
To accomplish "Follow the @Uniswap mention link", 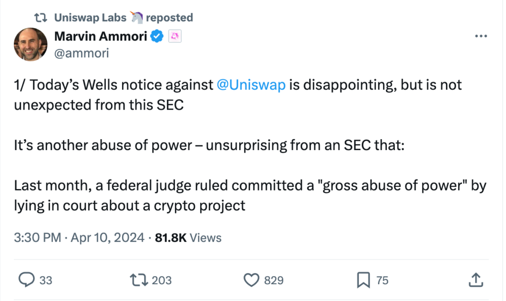I will coord(251,85).
